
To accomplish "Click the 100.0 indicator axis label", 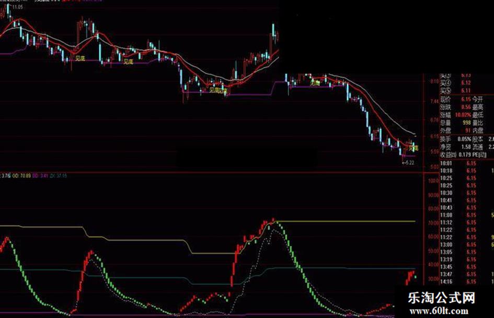I will (x=433, y=181).
